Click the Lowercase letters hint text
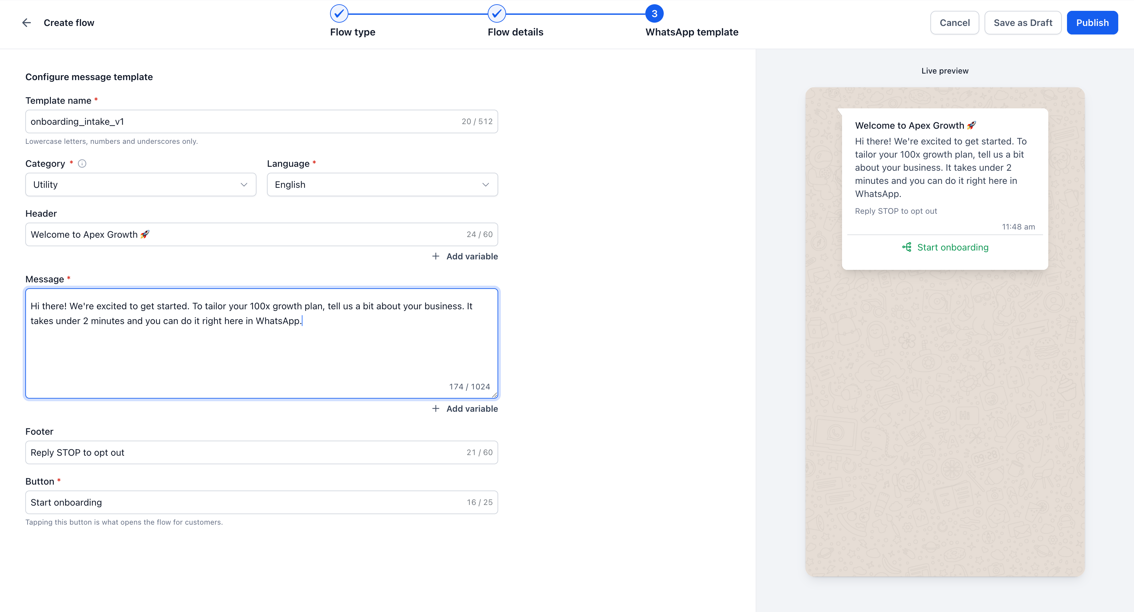 click(111, 141)
